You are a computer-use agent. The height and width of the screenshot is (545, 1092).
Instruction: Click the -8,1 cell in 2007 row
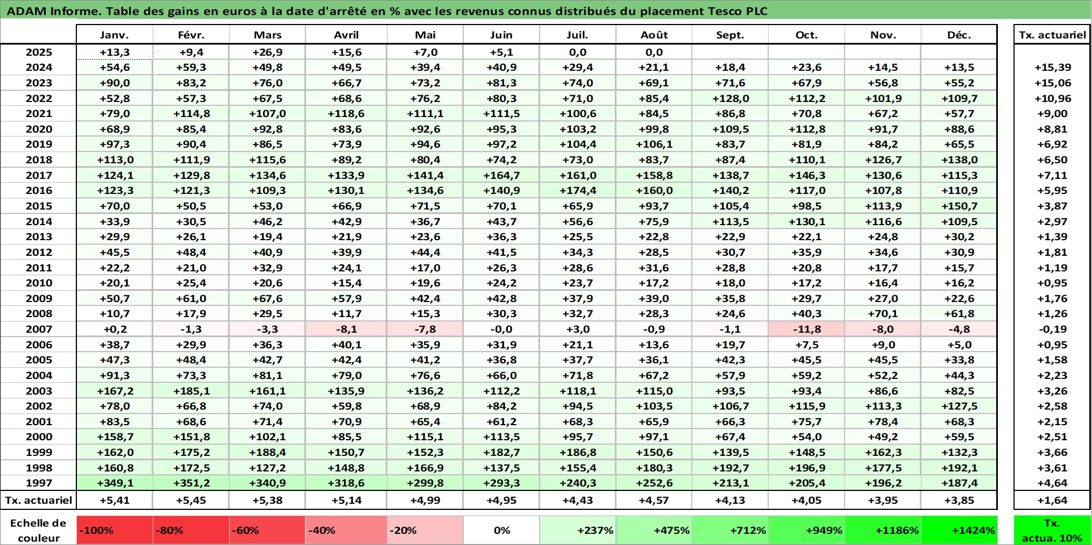(x=346, y=329)
